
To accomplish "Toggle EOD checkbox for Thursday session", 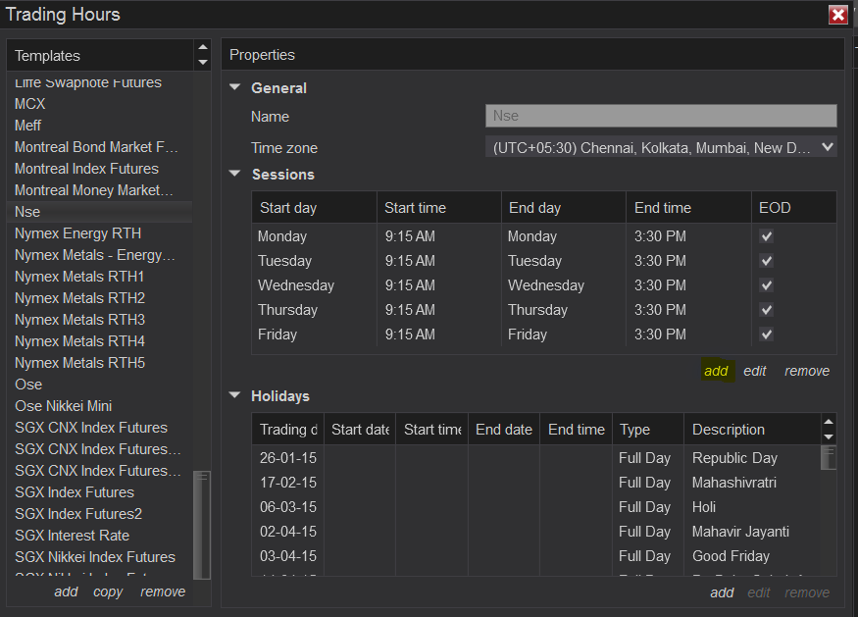I will (x=767, y=310).
